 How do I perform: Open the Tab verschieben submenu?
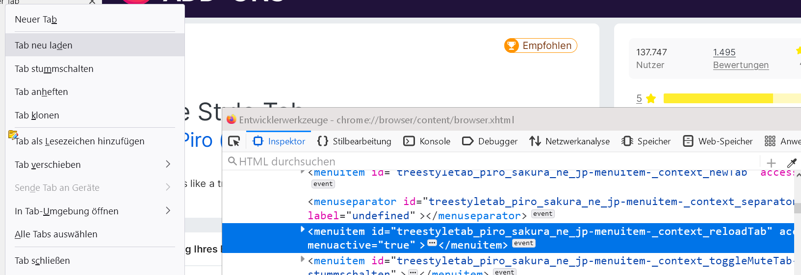point(95,164)
